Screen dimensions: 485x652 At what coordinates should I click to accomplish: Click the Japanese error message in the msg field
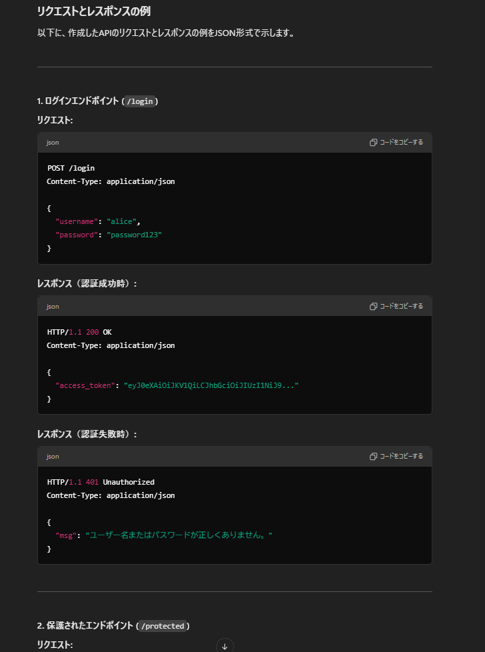179,535
